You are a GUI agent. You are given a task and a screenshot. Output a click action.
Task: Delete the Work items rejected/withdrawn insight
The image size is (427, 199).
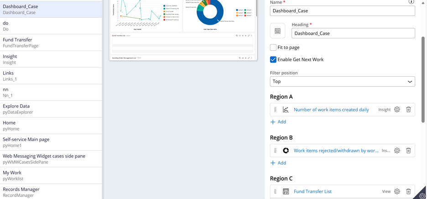tap(408, 151)
